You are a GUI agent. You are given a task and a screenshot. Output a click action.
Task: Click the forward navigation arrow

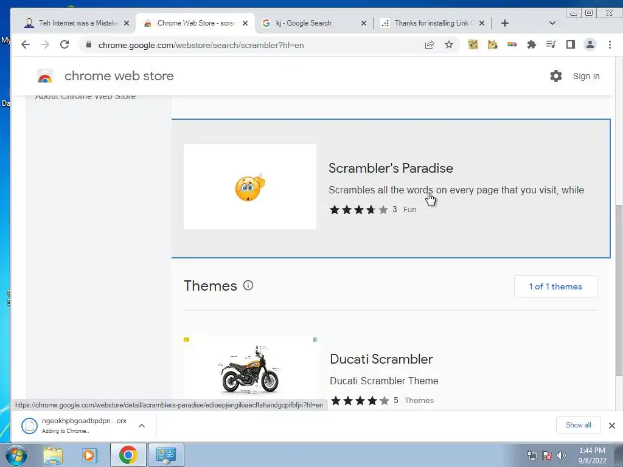click(45, 45)
